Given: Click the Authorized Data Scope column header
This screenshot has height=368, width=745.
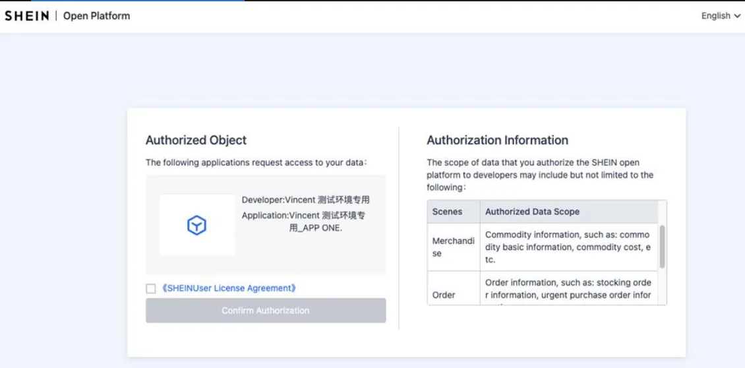Looking at the screenshot, I should pos(569,212).
